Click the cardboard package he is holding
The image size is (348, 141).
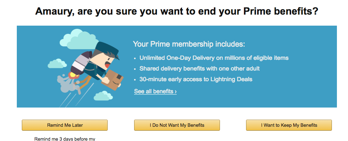pyautogui.click(x=113, y=80)
